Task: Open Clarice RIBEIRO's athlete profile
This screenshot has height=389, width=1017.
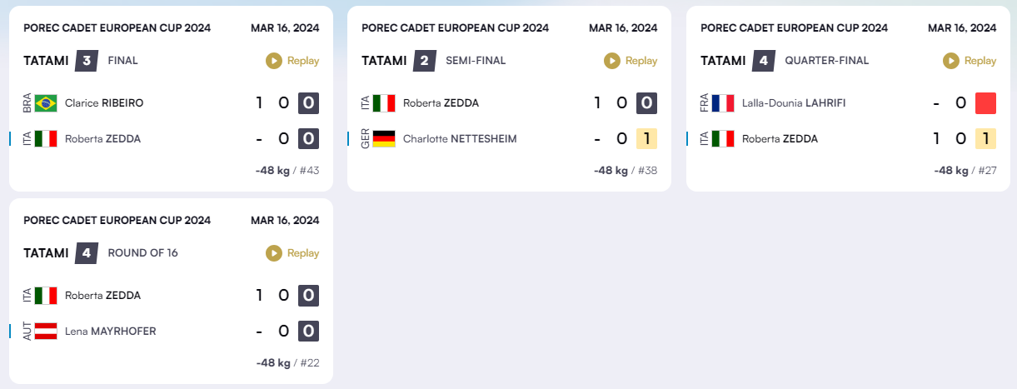Action: tap(104, 103)
